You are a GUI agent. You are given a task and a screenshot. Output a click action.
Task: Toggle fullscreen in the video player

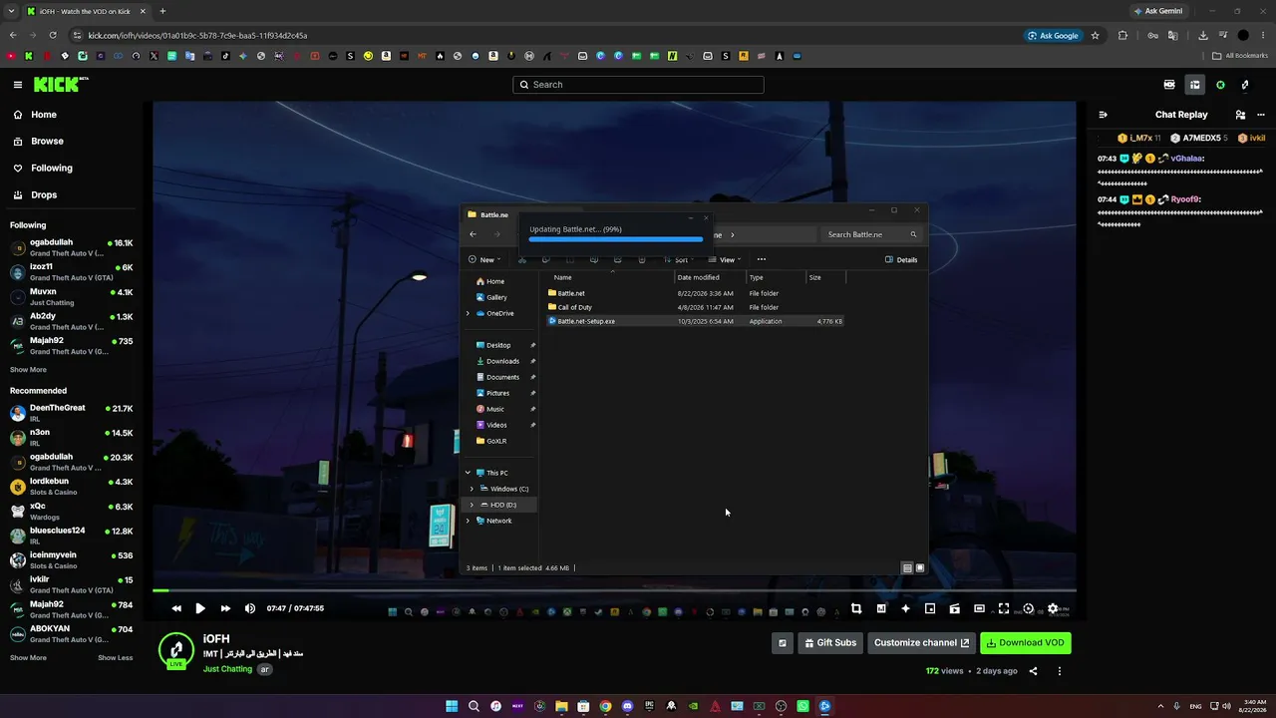(x=1004, y=608)
